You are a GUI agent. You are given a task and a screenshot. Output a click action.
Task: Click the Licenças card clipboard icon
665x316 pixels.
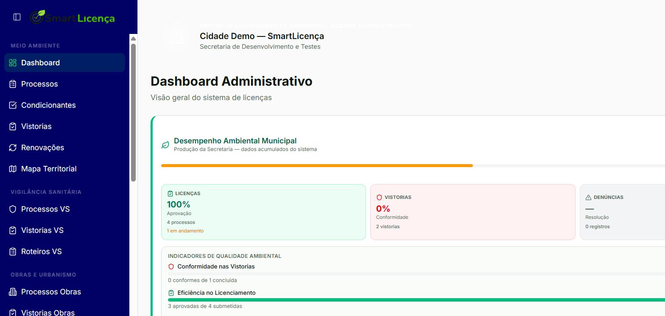170,193
